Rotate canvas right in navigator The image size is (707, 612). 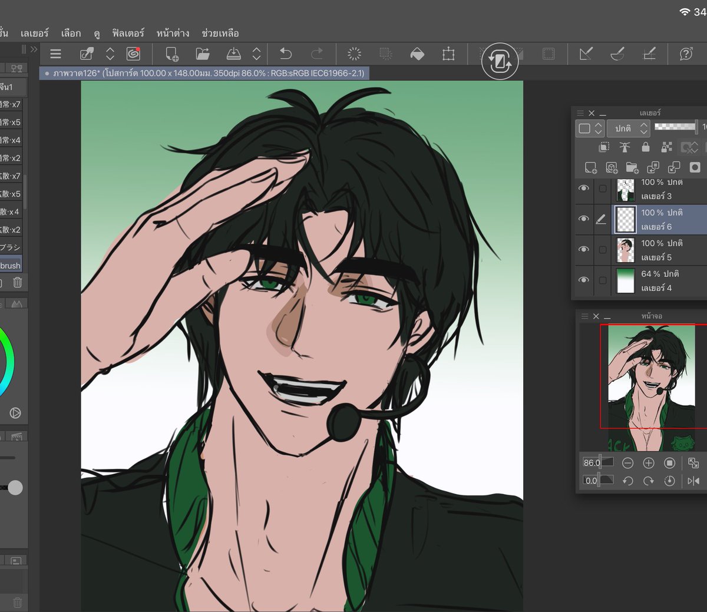tap(649, 481)
